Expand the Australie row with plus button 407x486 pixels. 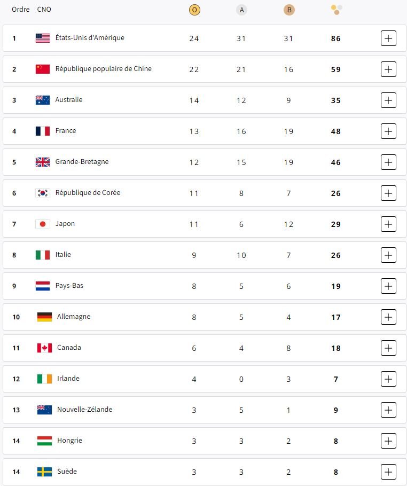click(x=388, y=100)
